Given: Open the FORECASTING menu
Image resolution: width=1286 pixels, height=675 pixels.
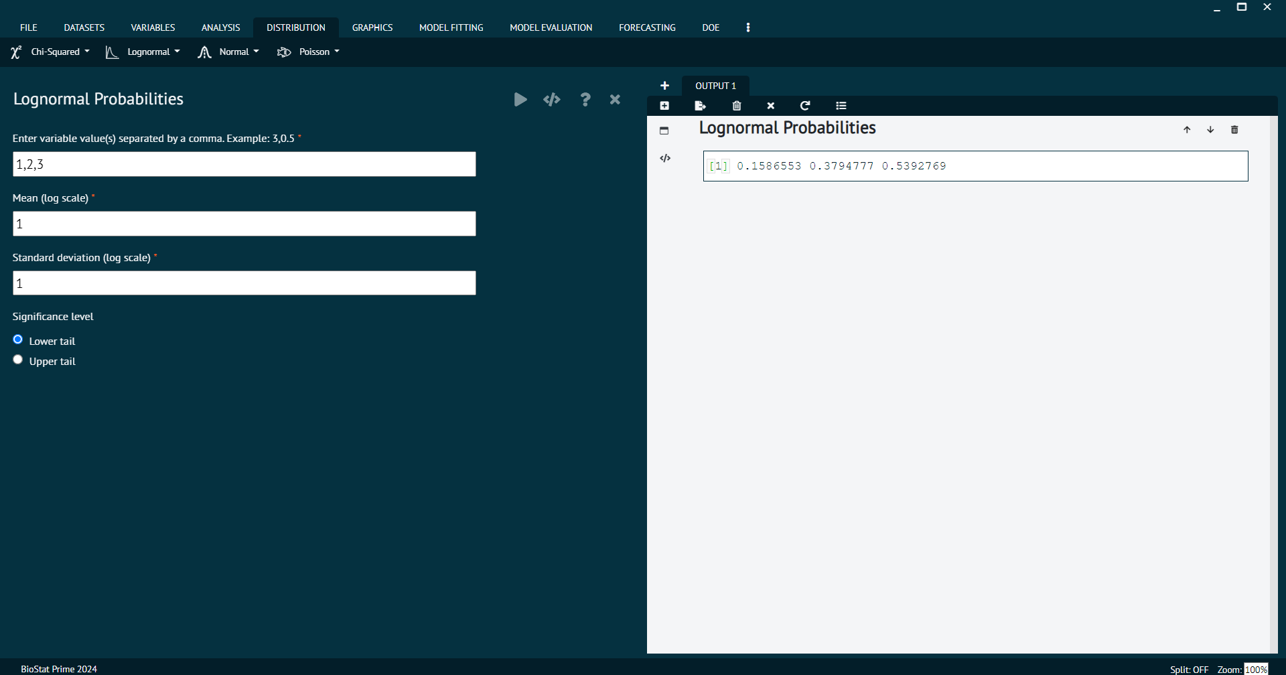Looking at the screenshot, I should [x=647, y=27].
